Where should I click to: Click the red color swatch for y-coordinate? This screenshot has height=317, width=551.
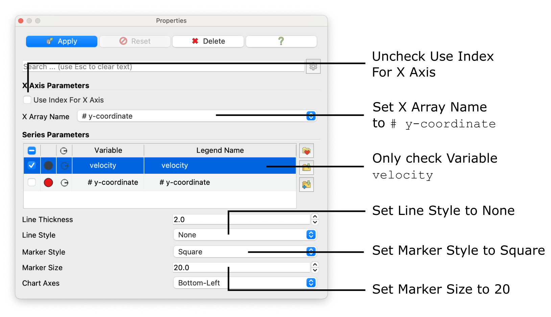coord(48,182)
